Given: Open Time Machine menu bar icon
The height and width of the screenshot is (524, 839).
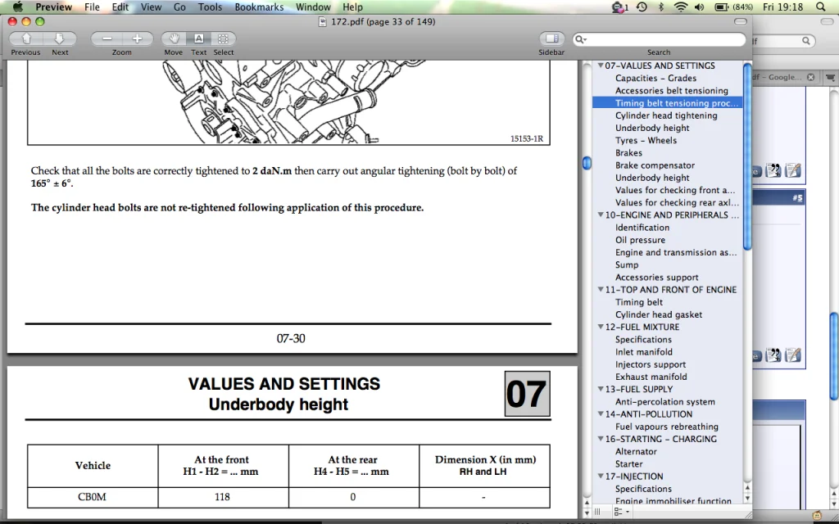Looking at the screenshot, I should coord(642,7).
